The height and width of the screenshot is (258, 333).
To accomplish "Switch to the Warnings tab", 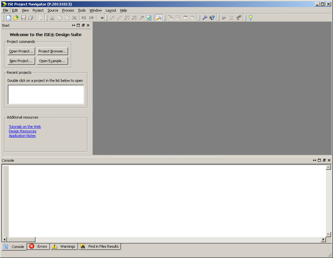I will point(64,246).
